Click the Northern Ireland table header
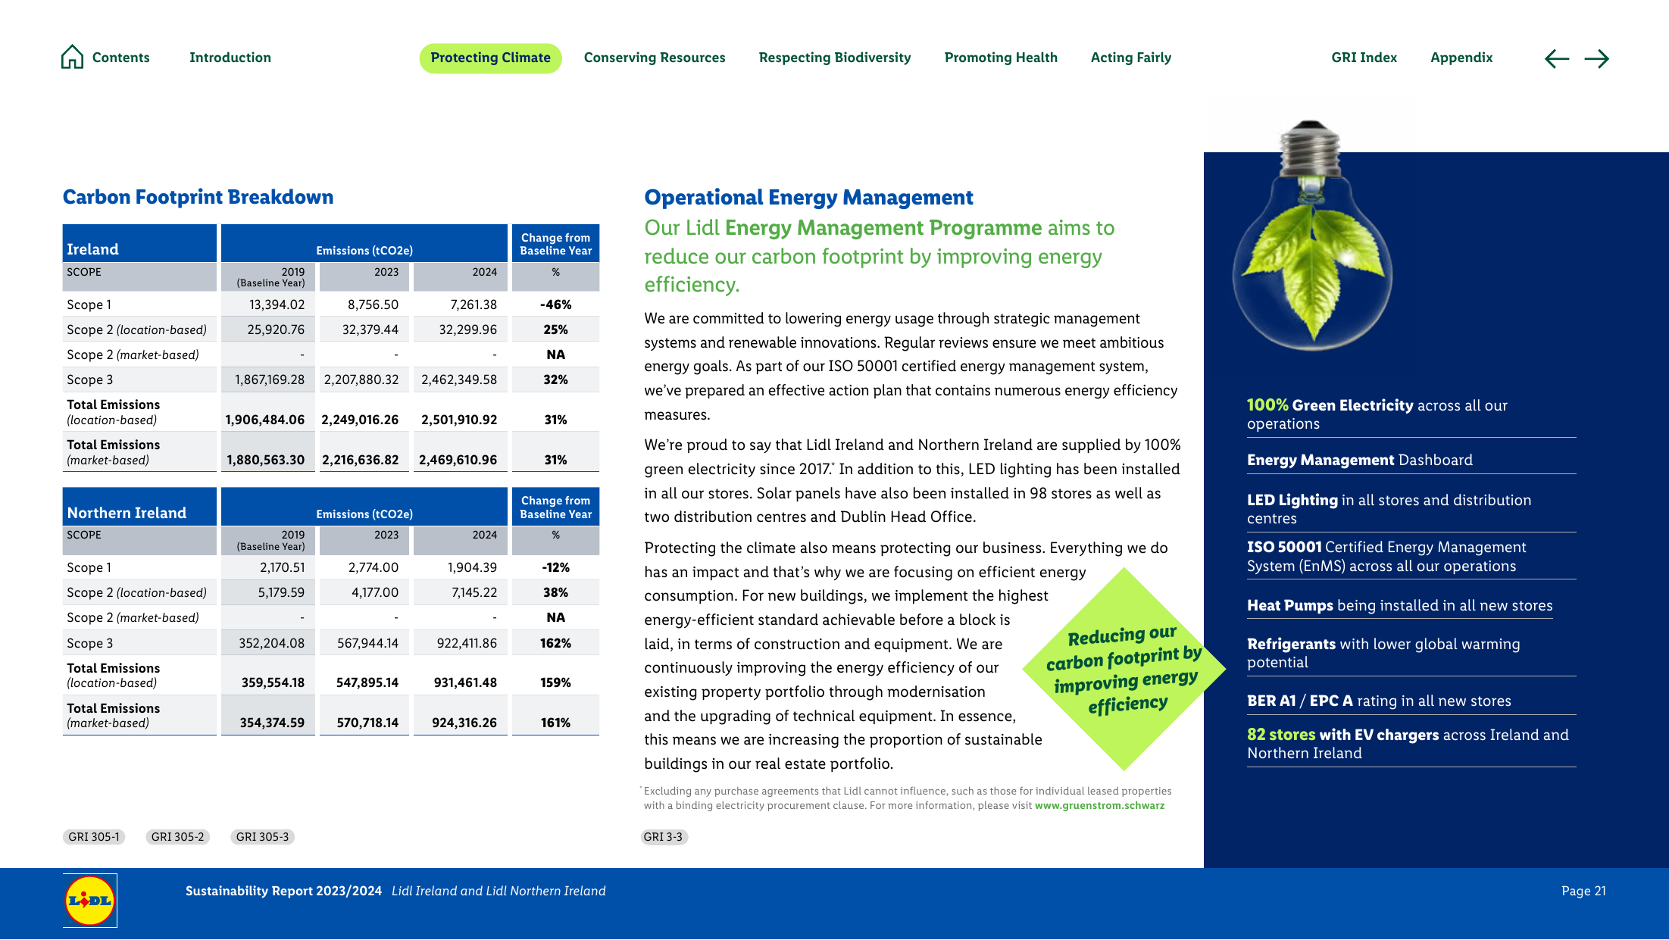 click(139, 507)
